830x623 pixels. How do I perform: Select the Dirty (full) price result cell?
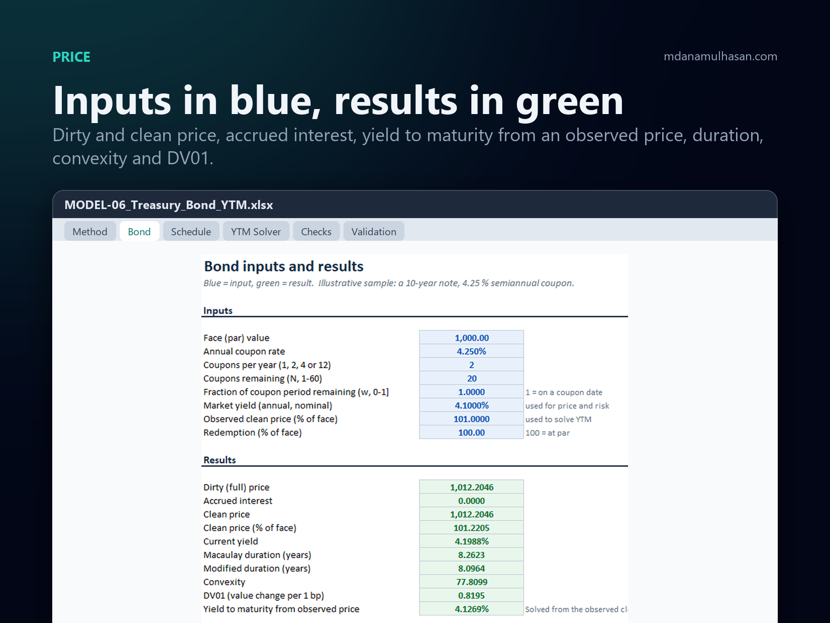471,487
